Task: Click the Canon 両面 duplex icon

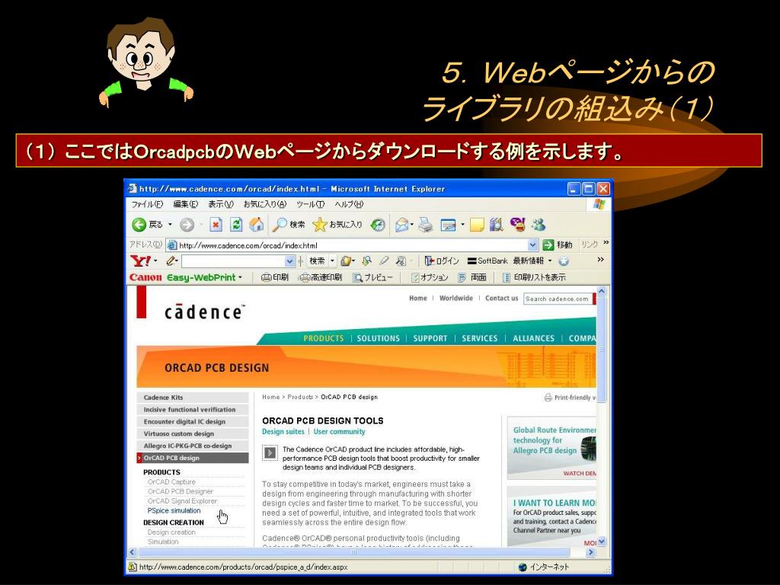Action: (x=462, y=277)
